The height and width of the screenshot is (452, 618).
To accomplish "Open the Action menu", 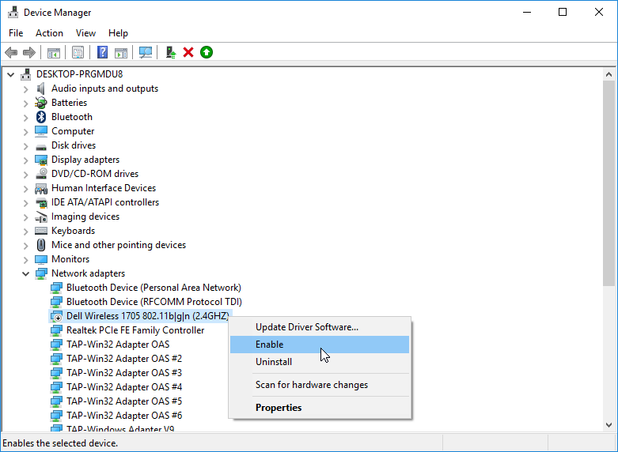I will click(49, 33).
